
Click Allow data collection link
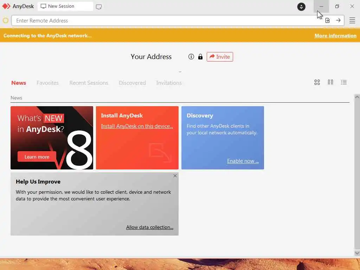point(150,227)
